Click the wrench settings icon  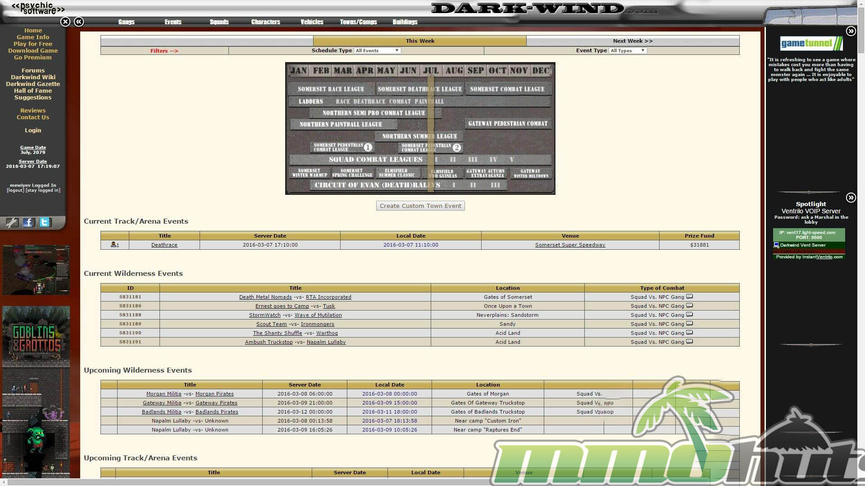(x=12, y=222)
